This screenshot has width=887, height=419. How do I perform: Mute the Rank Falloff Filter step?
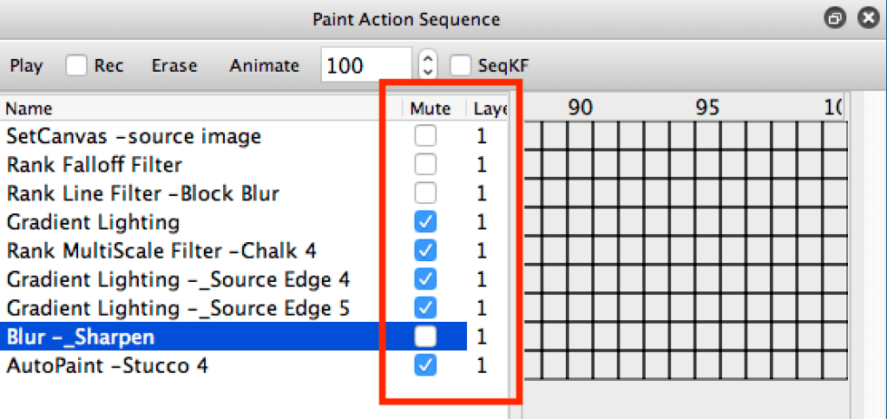(425, 165)
